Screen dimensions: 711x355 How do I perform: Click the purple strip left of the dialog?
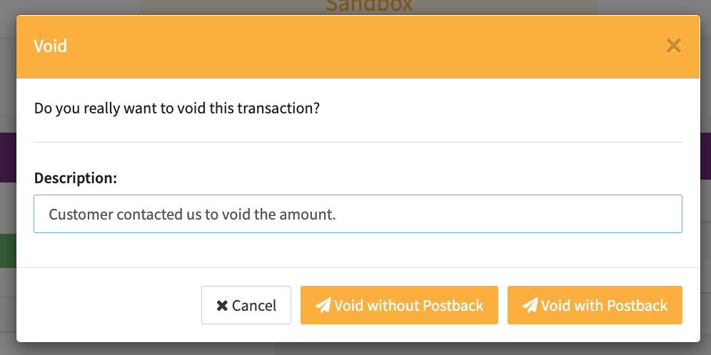8,157
